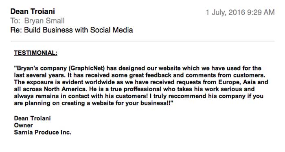Click the Owner title in the signature
The height and width of the screenshot is (152, 285).
tap(23, 125)
